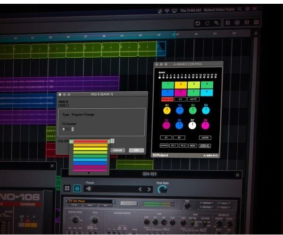Open the grid view toolbar icon
Image resolution: width=283 pixels, height=235 pixels.
point(228,23)
